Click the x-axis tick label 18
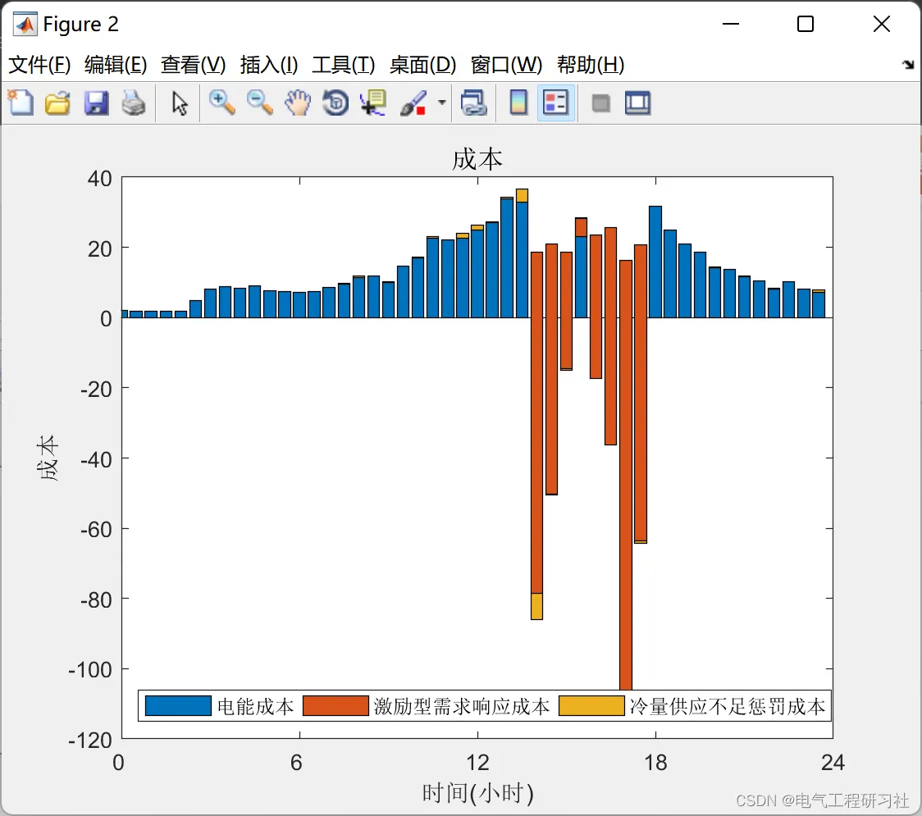This screenshot has width=922, height=816. point(655,763)
